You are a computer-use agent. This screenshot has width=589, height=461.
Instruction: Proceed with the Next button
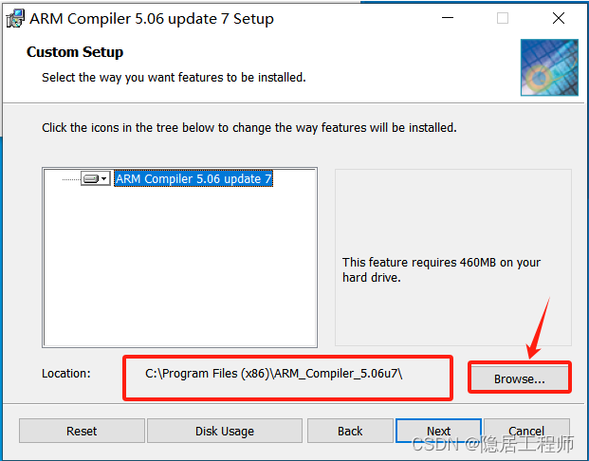point(438,431)
